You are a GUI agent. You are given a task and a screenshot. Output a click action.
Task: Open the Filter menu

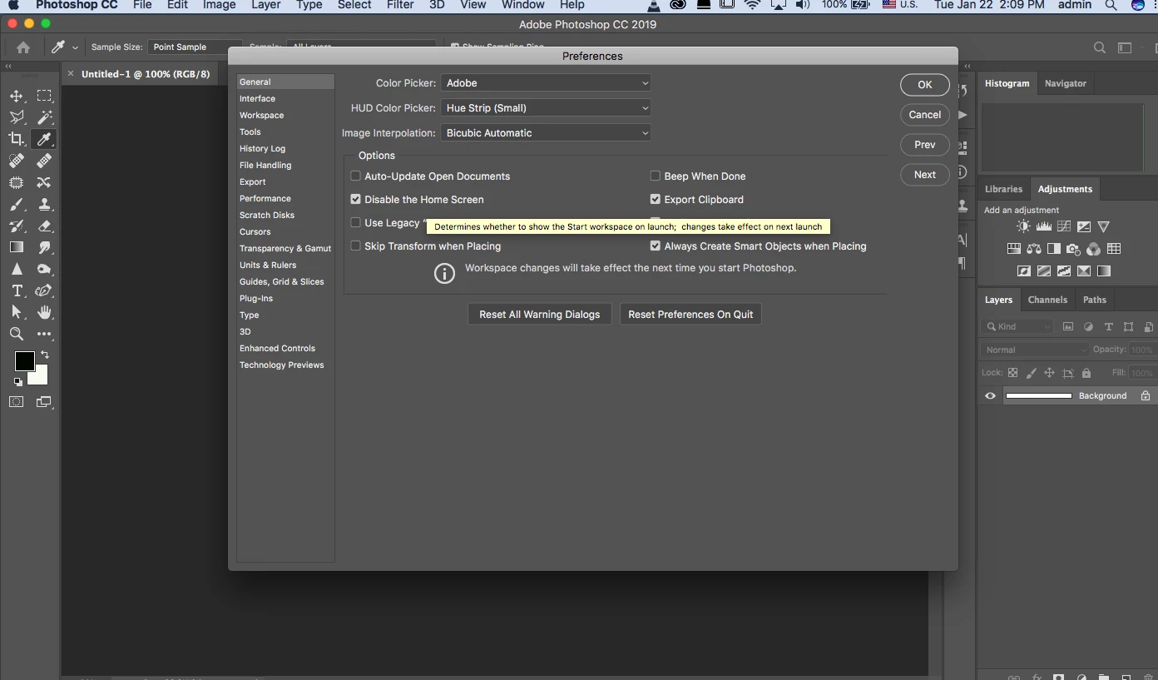(400, 5)
